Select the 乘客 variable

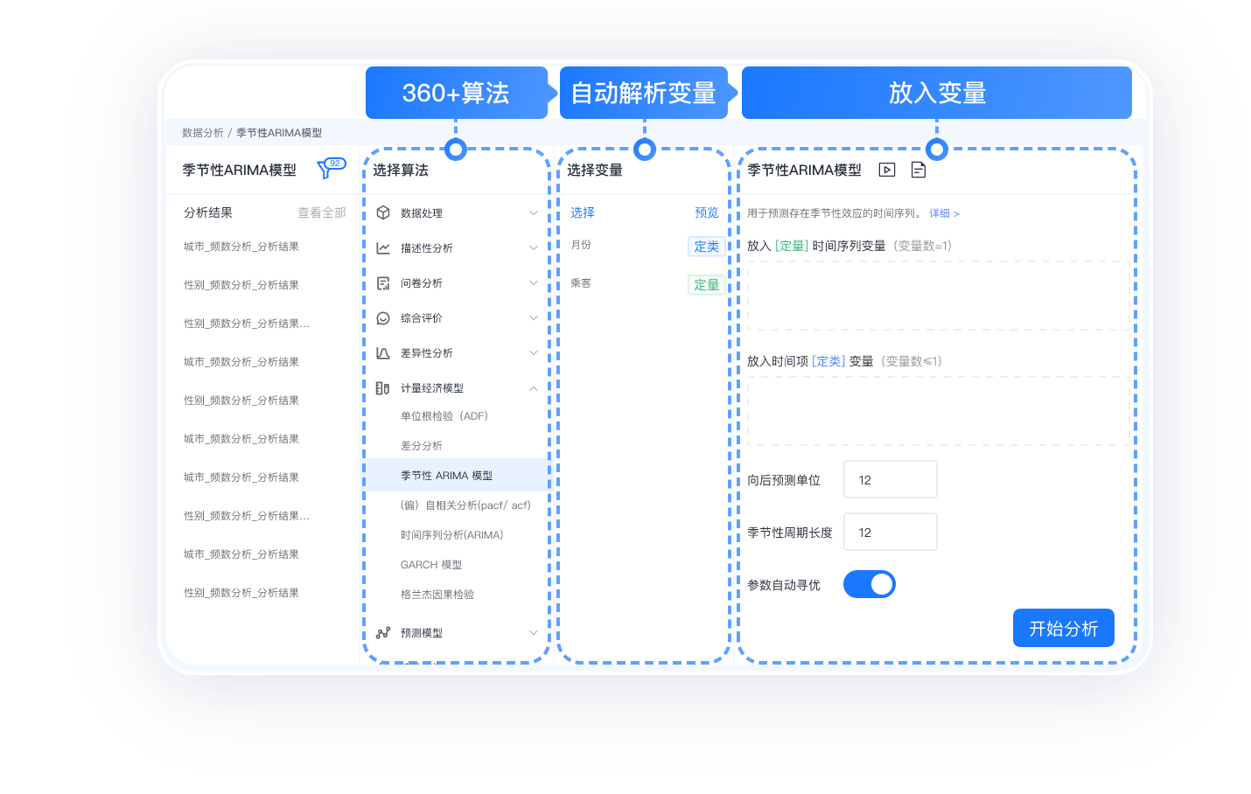click(581, 283)
